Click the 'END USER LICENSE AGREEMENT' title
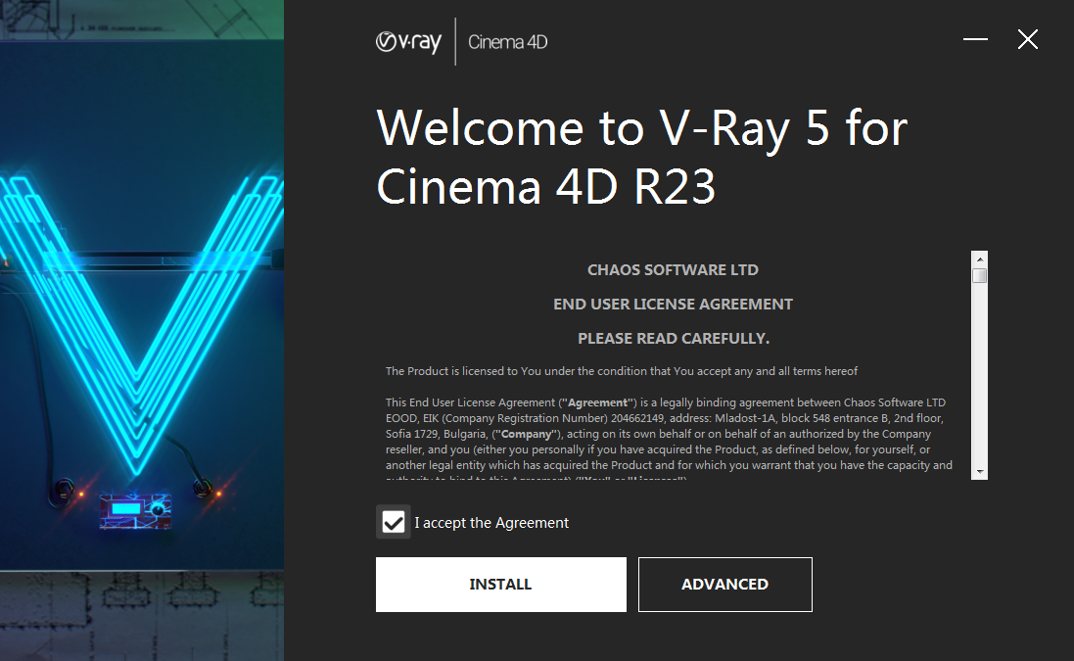This screenshot has width=1074, height=661. click(673, 305)
